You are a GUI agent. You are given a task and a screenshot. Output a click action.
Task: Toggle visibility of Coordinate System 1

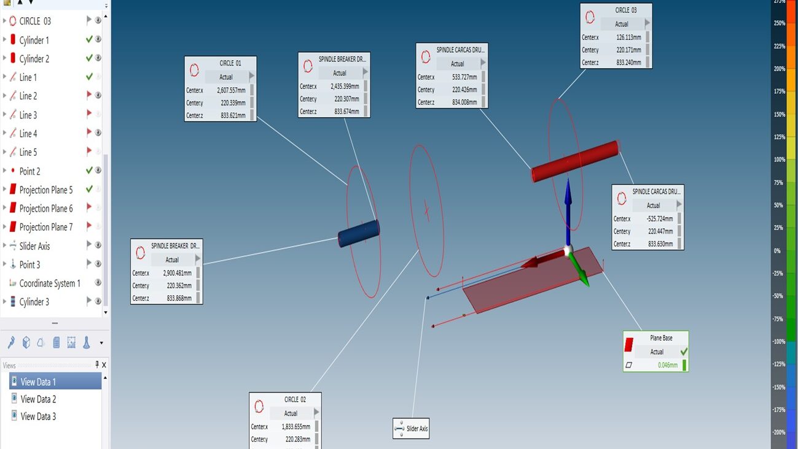click(x=98, y=283)
